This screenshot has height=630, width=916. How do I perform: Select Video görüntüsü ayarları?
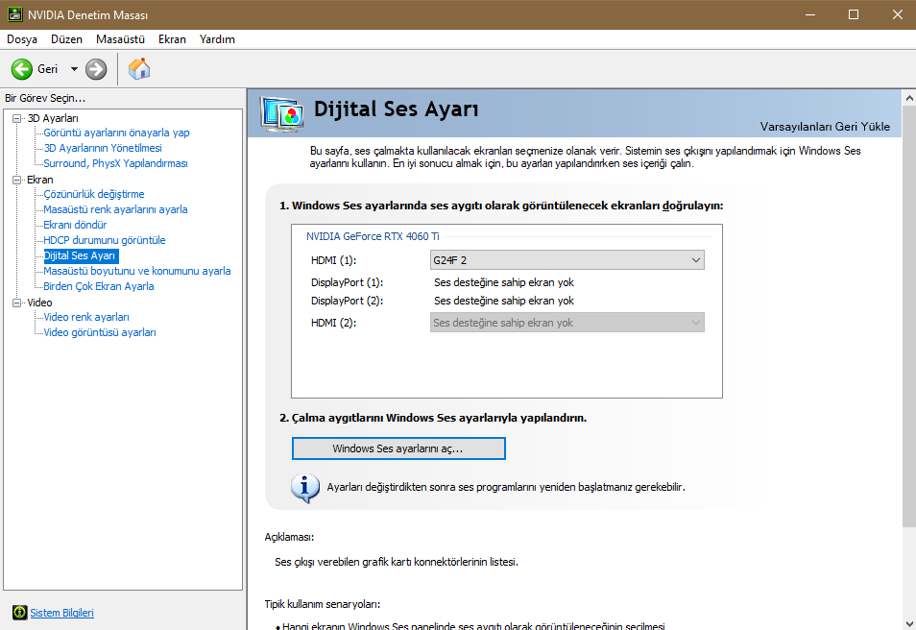100,332
